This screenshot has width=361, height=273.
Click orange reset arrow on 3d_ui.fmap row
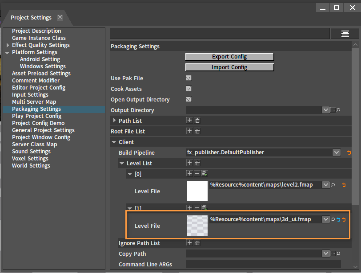(344, 219)
